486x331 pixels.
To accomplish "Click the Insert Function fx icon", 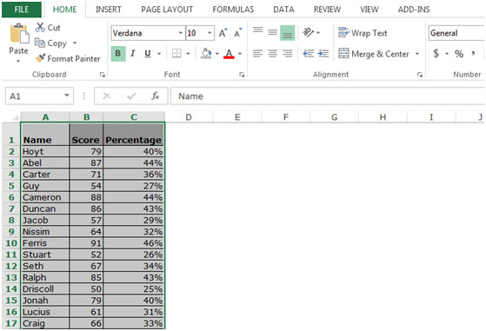I will click(x=156, y=96).
